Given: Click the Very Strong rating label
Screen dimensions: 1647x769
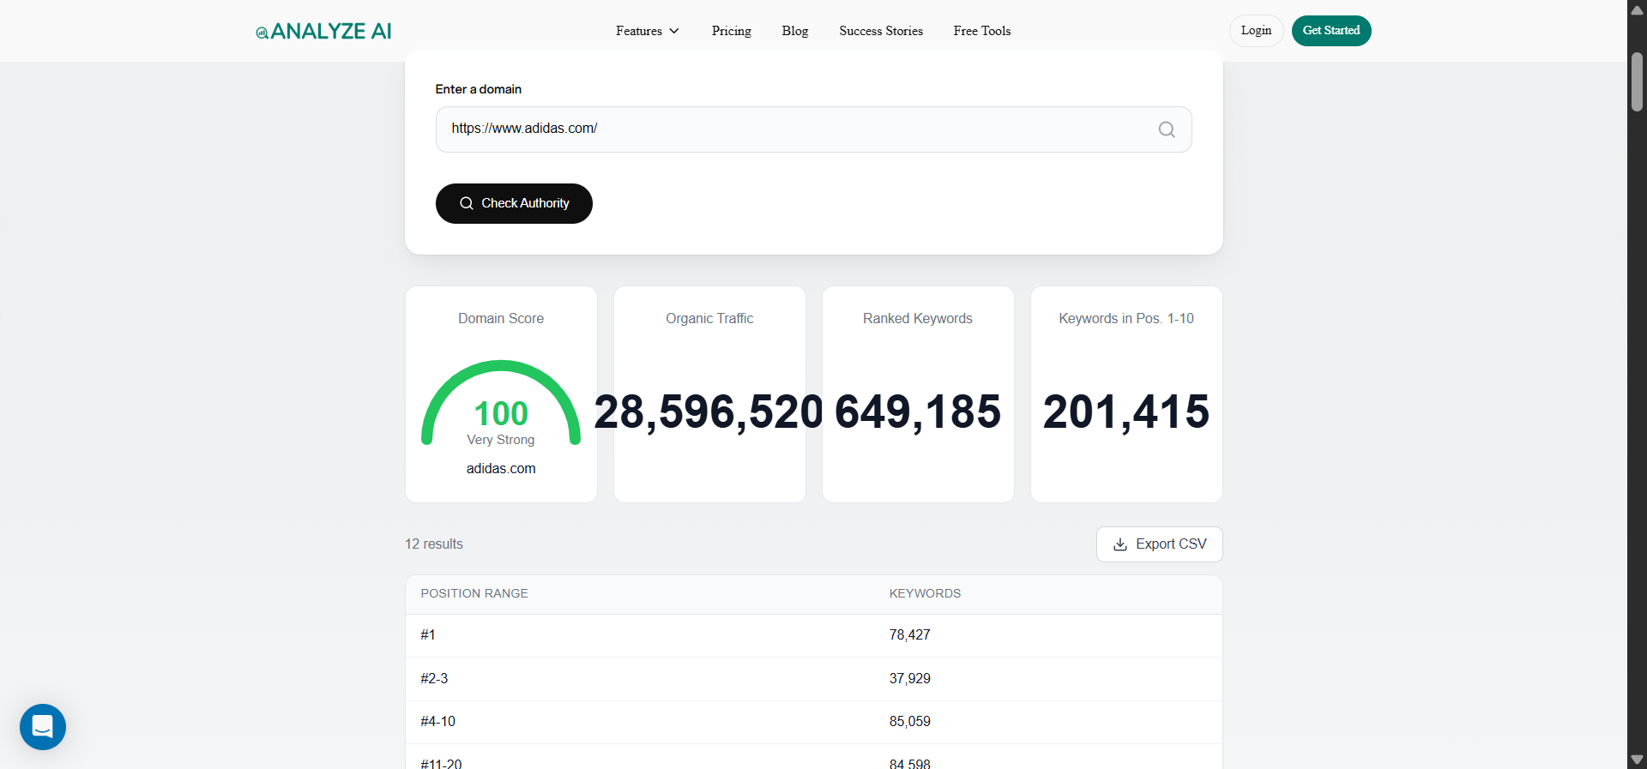Looking at the screenshot, I should pos(501,440).
